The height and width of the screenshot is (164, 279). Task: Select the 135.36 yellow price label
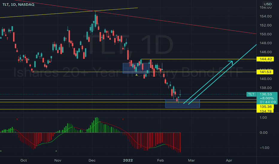[265, 106]
